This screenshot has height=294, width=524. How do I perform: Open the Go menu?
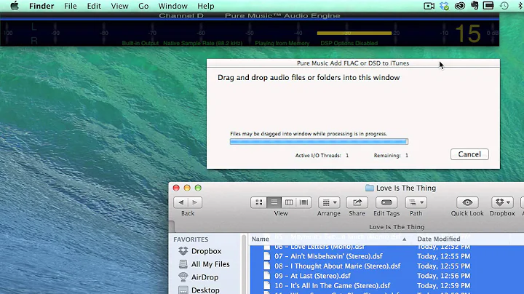[x=143, y=6]
